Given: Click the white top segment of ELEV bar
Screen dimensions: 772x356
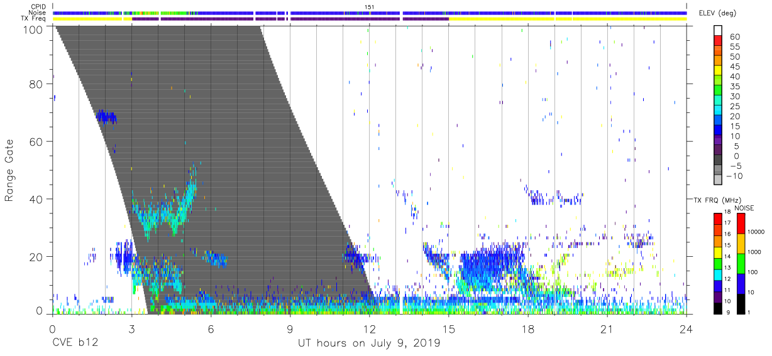Looking at the screenshot, I should coord(719,31).
